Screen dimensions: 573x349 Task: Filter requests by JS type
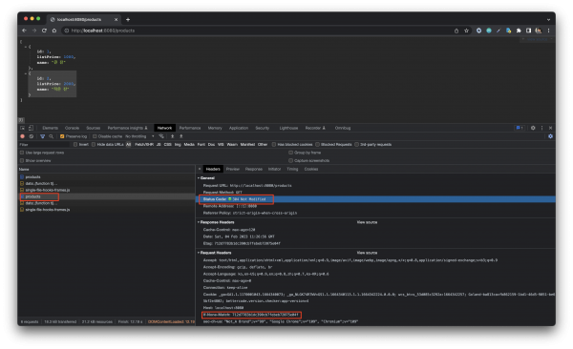[159, 145]
